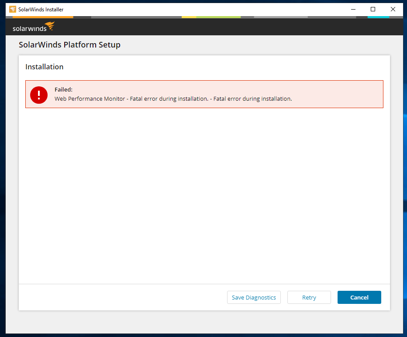Click the SolarWinds logo in header
This screenshot has width=407, height=337.
tap(34, 27)
